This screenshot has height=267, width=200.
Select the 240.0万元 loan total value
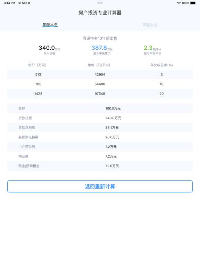(x=113, y=118)
